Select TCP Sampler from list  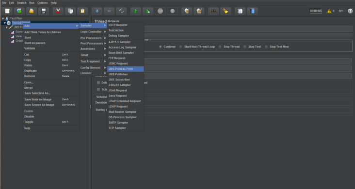point(126,128)
